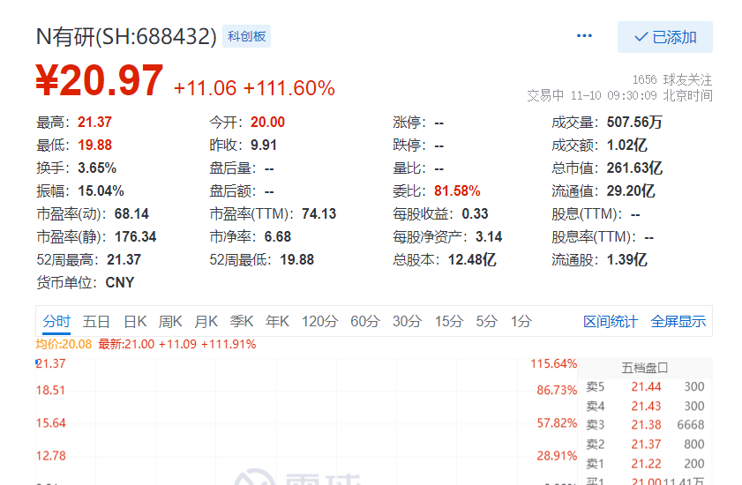Click the 已添加 watchlist button
The image size is (742, 485).
click(665, 37)
